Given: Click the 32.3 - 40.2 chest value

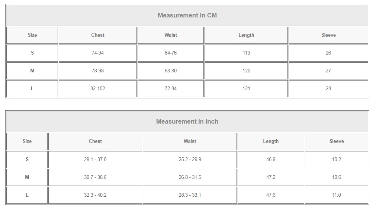Looking at the screenshot, I should (x=95, y=195).
